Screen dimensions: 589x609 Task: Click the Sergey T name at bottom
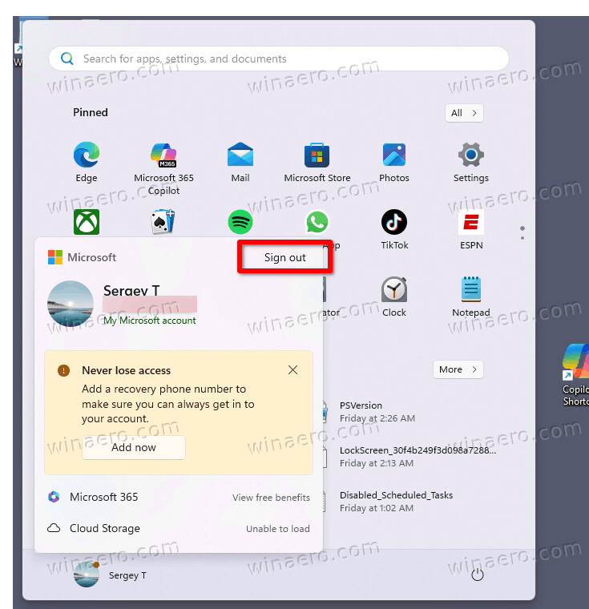[127, 575]
